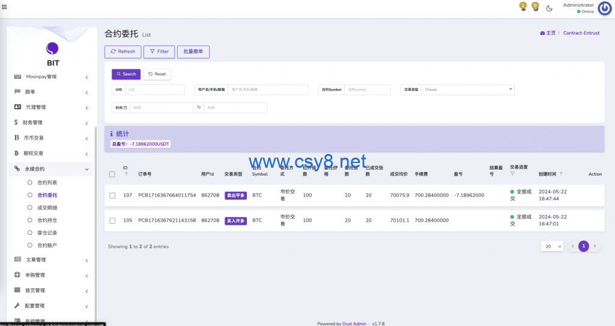
Task: Click 永续合约 link icon
Action: (x=17, y=168)
